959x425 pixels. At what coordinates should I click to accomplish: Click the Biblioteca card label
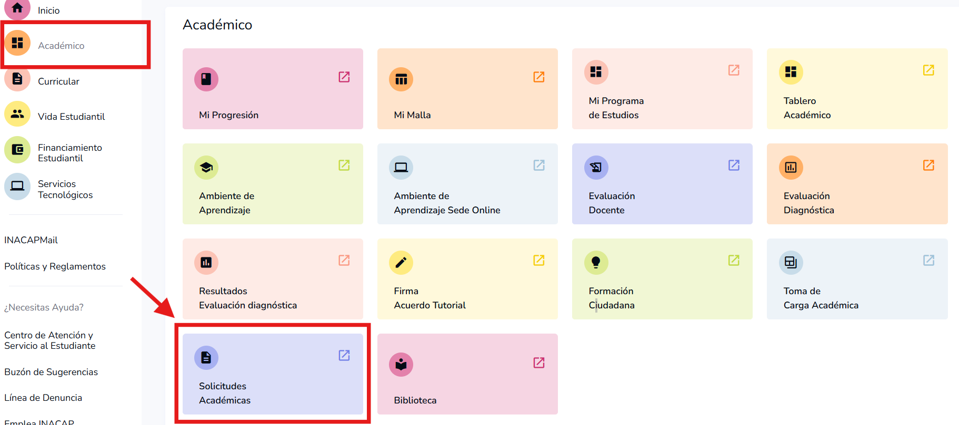click(415, 400)
